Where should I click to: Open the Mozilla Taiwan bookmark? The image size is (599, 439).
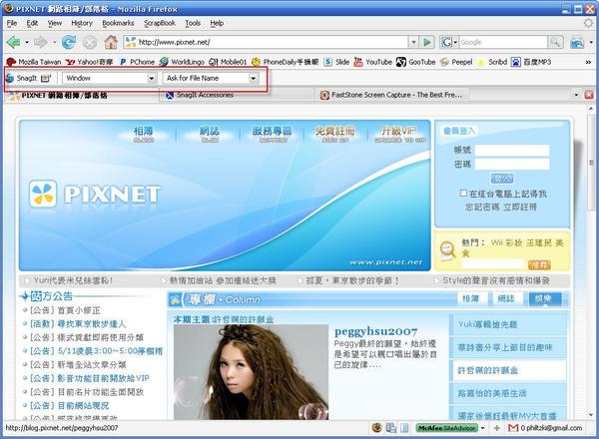click(x=34, y=62)
